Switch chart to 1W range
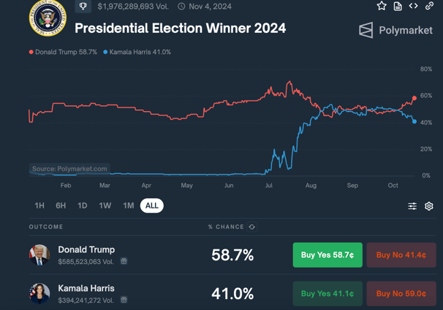This screenshot has height=310, width=443. 105,205
